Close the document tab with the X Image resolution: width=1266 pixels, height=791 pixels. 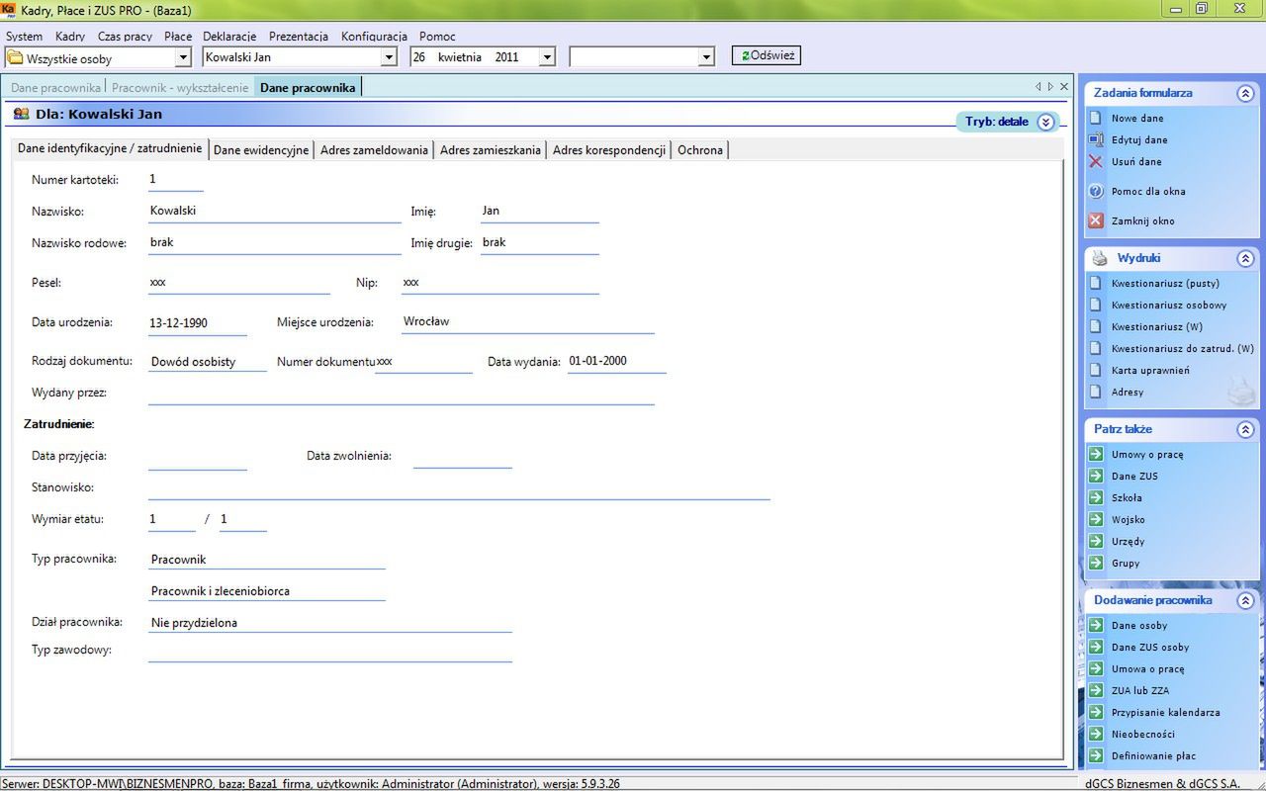point(1064,87)
